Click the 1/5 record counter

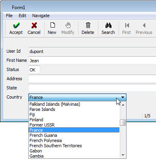pyautogui.click(x=147, y=116)
